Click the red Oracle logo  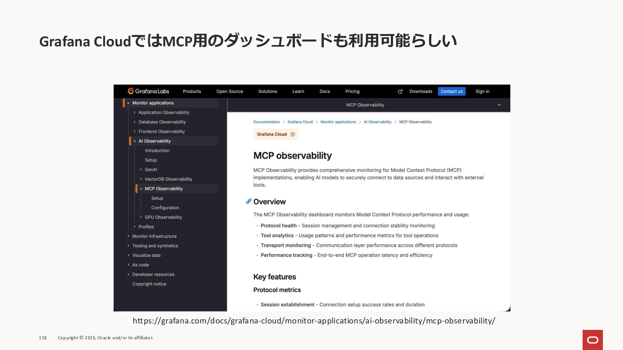point(592,340)
